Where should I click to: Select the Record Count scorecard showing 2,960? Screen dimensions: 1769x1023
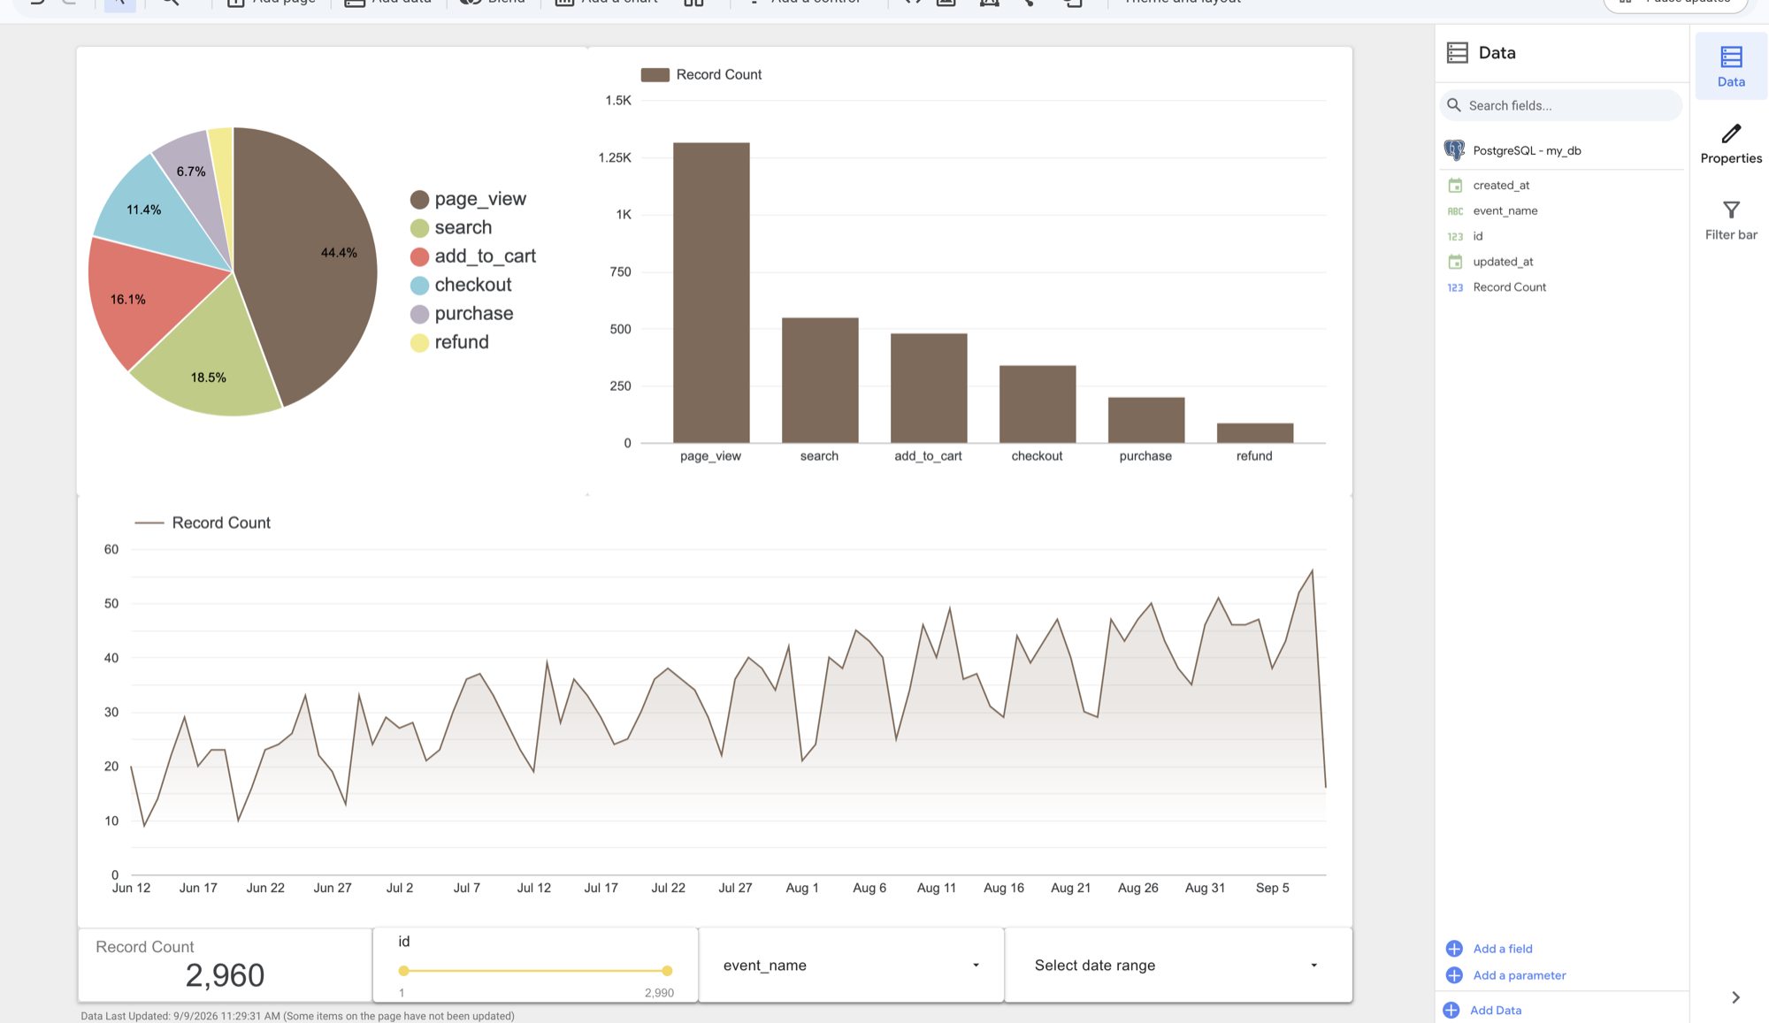225,965
